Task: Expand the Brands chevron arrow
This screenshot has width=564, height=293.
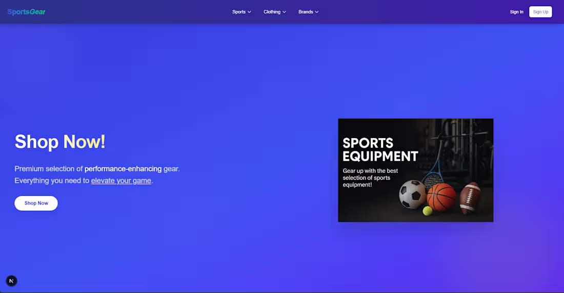Action: [317, 12]
